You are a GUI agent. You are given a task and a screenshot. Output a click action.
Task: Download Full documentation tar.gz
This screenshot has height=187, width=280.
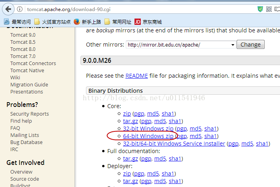tap(131, 159)
